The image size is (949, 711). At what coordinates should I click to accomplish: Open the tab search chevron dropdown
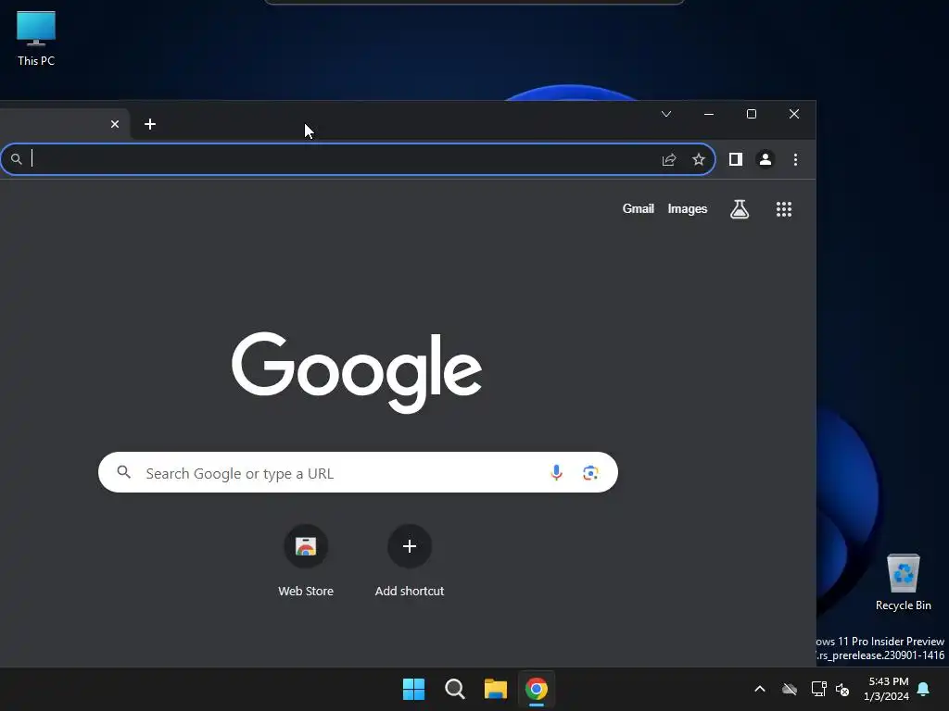tap(666, 114)
